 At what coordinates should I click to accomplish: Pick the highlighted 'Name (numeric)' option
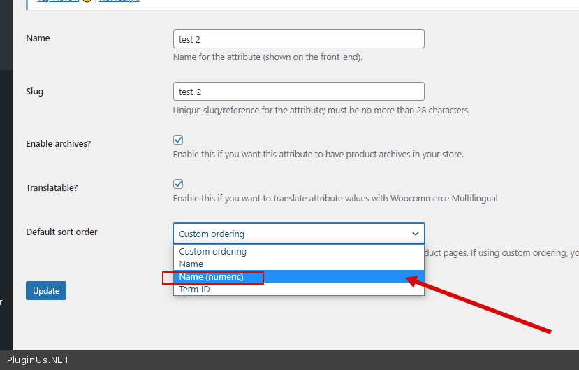(212, 277)
